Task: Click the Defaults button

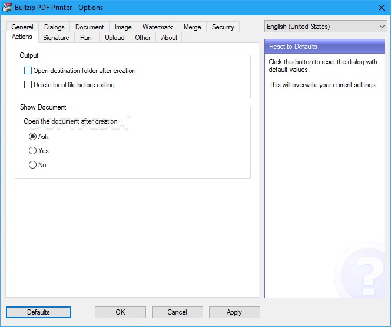Action: pyautogui.click(x=38, y=312)
